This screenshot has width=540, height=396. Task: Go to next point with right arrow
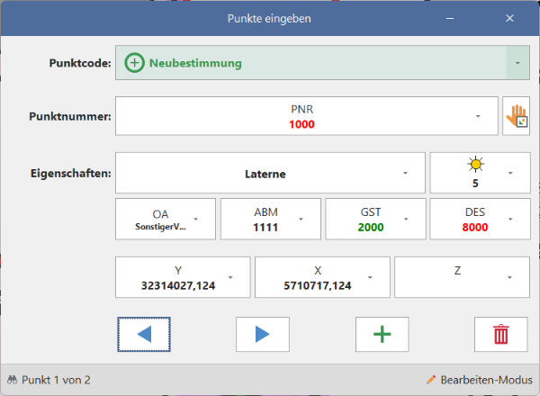point(262,334)
